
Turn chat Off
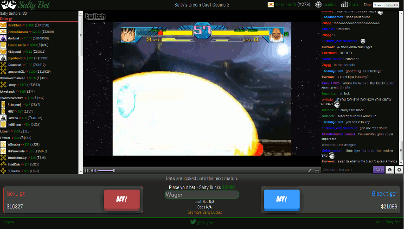click(x=396, y=5)
